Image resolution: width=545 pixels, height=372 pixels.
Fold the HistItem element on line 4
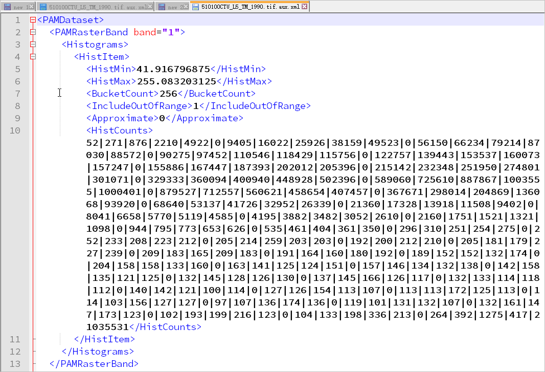(x=33, y=57)
